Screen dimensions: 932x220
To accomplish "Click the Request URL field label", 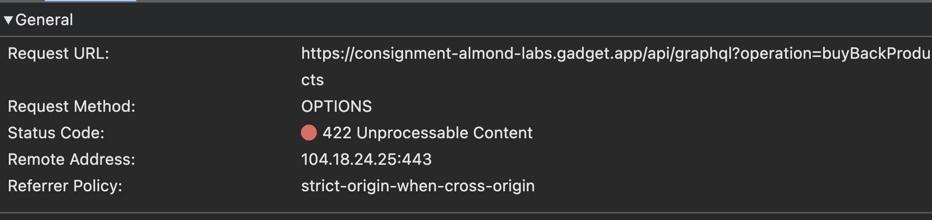I will click(58, 53).
